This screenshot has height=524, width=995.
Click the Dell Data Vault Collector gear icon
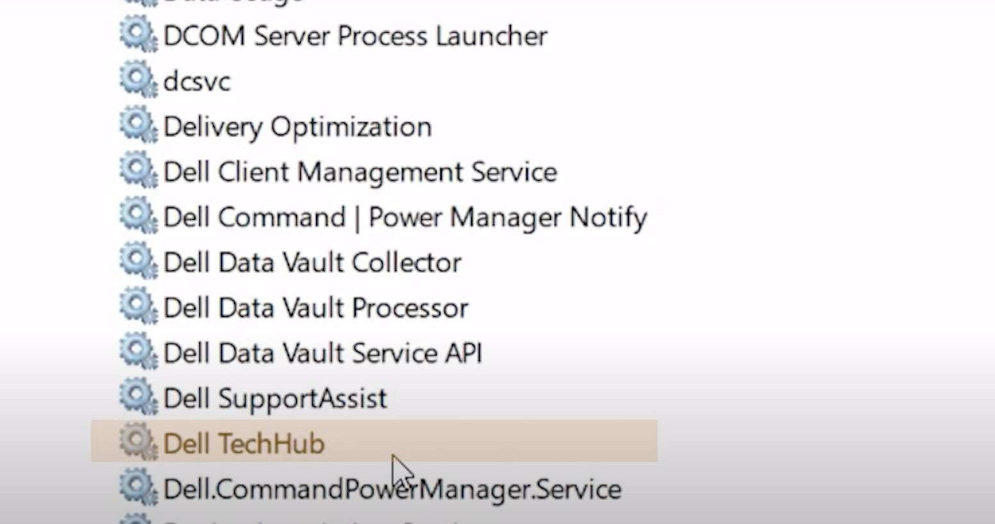138,263
